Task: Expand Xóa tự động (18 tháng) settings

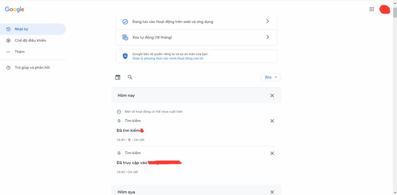Action: [196, 37]
